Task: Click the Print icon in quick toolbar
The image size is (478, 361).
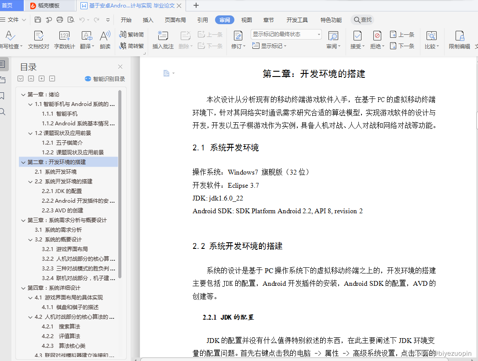Action: tap(60, 20)
